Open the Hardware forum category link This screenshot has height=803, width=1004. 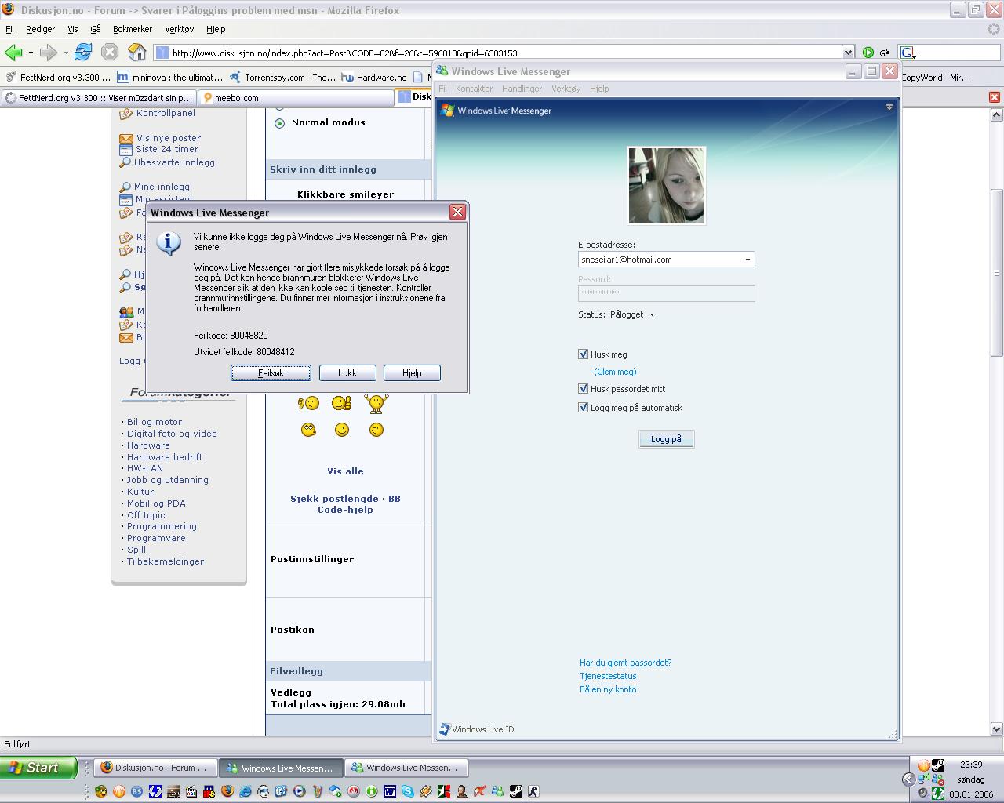[x=148, y=445]
